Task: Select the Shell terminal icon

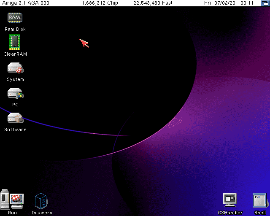Action: tap(260, 200)
